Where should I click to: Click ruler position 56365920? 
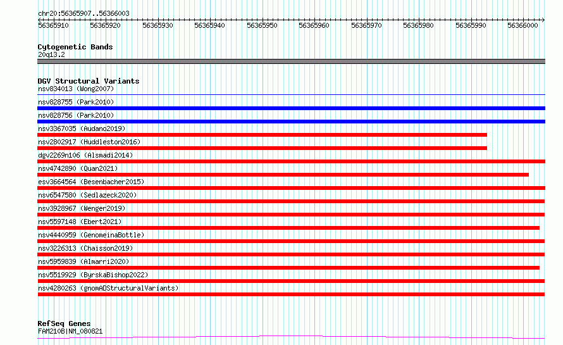[x=105, y=25]
